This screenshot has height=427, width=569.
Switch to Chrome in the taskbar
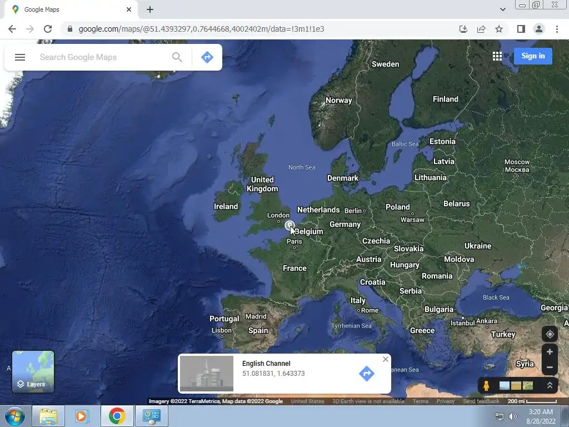pos(117,416)
